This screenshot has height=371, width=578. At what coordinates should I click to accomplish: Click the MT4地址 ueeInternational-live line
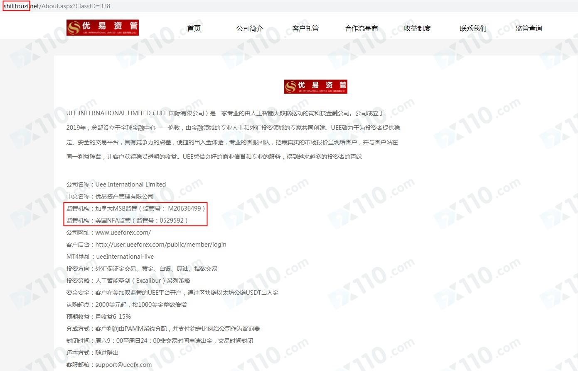(x=110, y=257)
